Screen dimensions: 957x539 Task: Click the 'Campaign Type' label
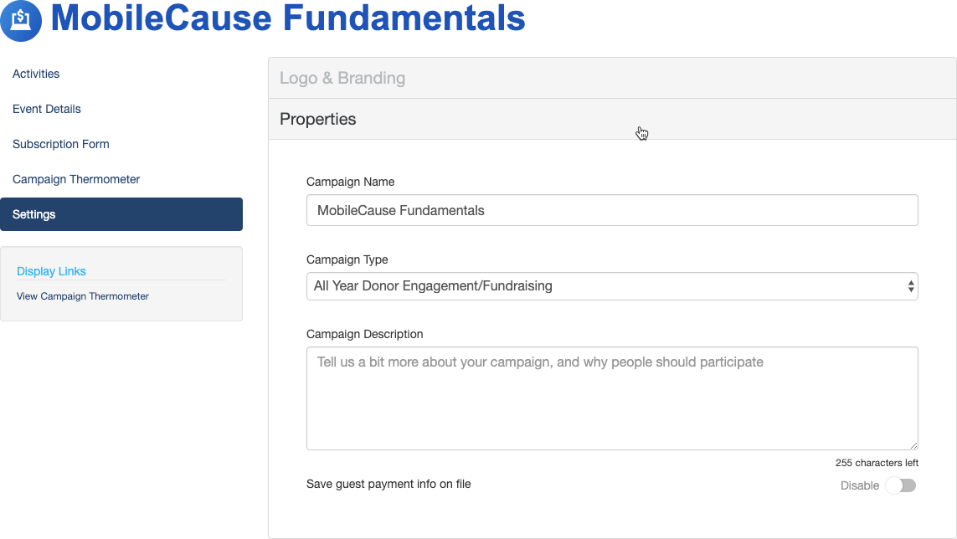pos(347,259)
